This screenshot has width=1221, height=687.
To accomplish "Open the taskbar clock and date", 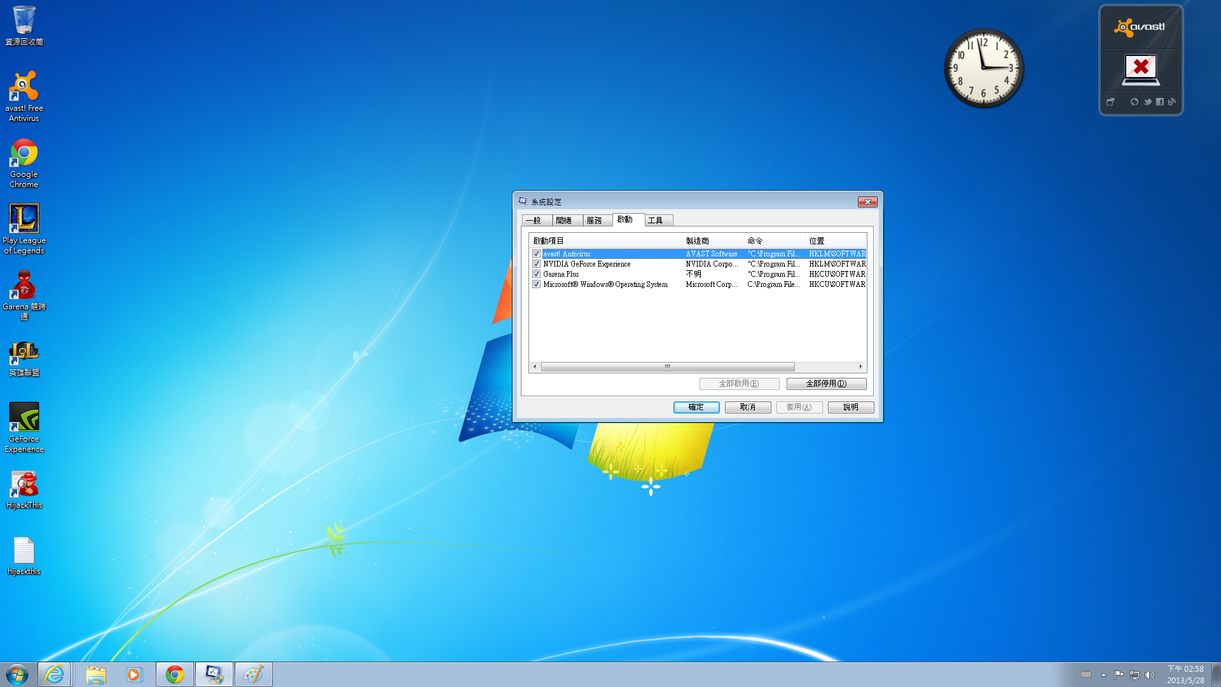I will click(x=1185, y=675).
